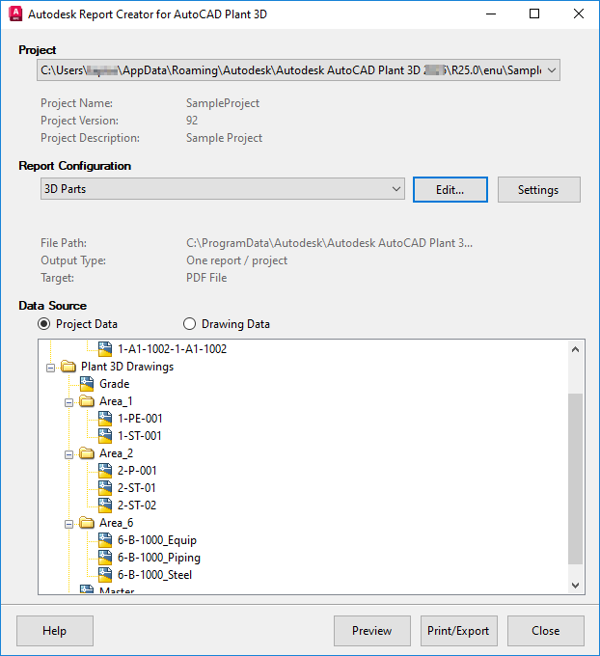
Task: Select the Area_6 label
Action: (117, 523)
